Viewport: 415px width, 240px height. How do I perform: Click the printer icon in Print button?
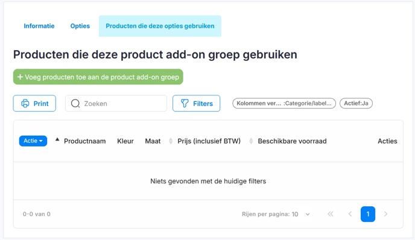(x=25, y=104)
